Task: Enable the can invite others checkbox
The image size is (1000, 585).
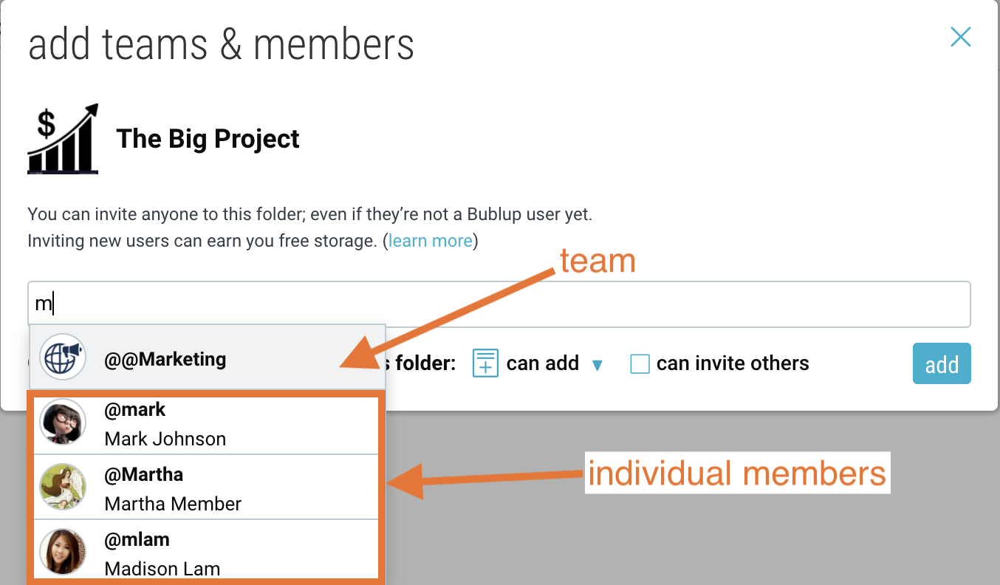Action: click(640, 363)
